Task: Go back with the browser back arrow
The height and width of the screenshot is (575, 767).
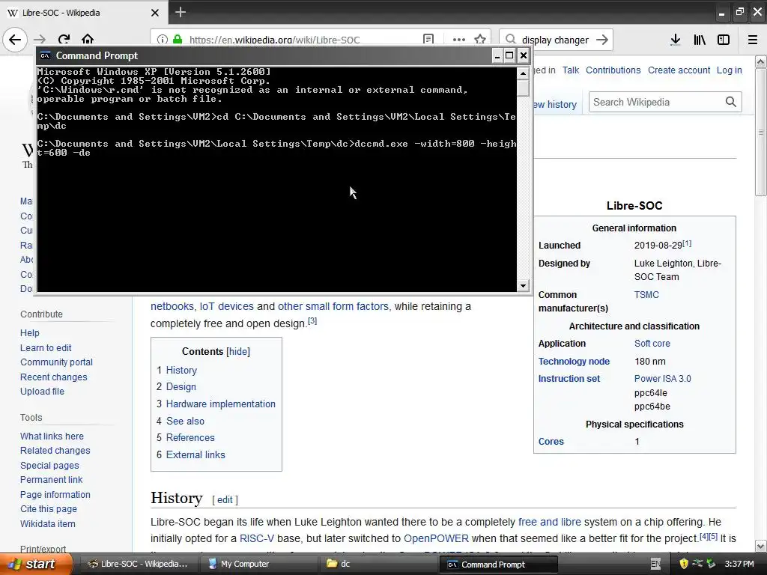Action: 15,40
